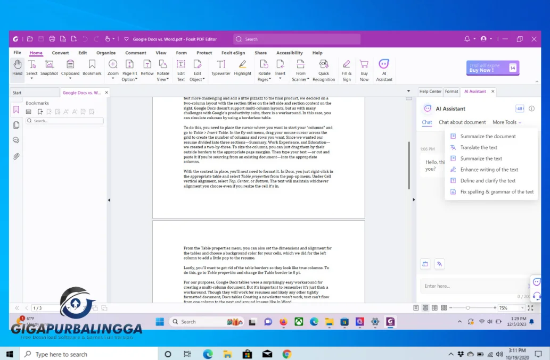The image size is (550, 360).
Task: Collapse the right panel arrow
Action: pyautogui.click(x=414, y=199)
